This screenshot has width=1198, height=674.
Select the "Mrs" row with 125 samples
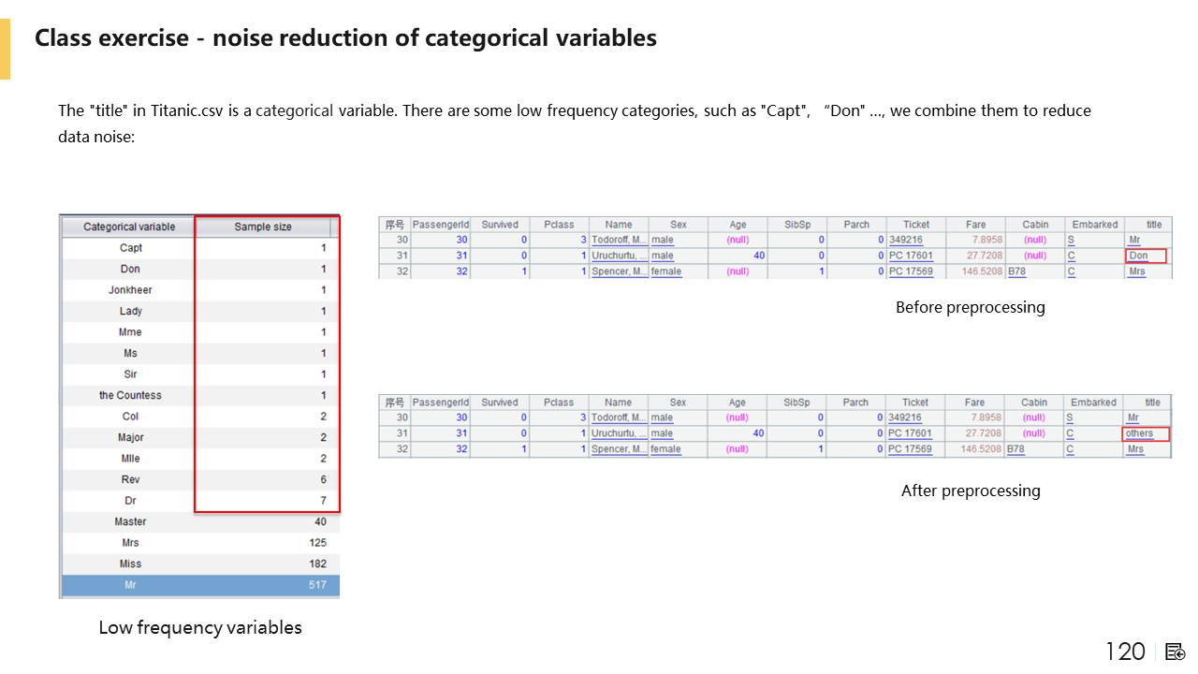pos(200,543)
